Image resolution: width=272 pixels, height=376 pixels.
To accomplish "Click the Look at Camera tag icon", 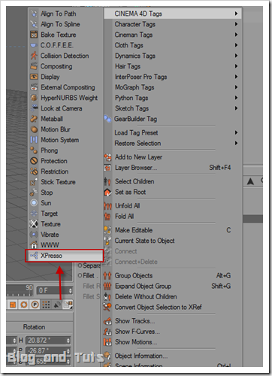I will [x=34, y=108].
